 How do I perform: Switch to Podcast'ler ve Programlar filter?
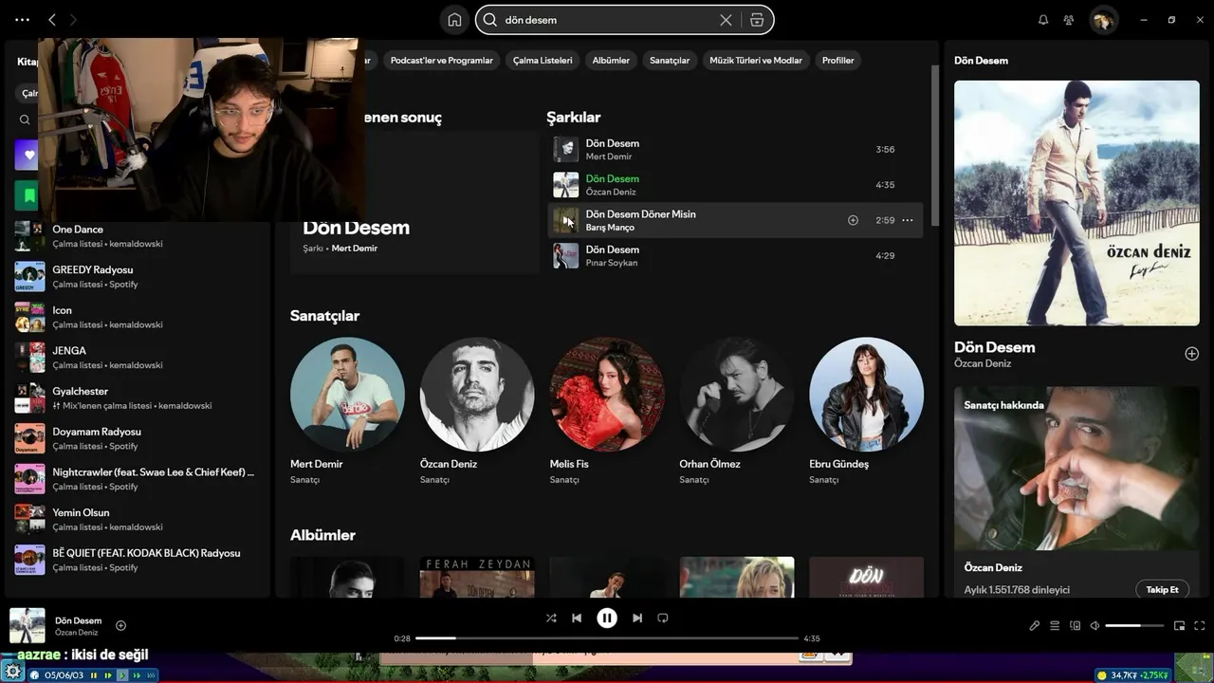[x=442, y=60]
